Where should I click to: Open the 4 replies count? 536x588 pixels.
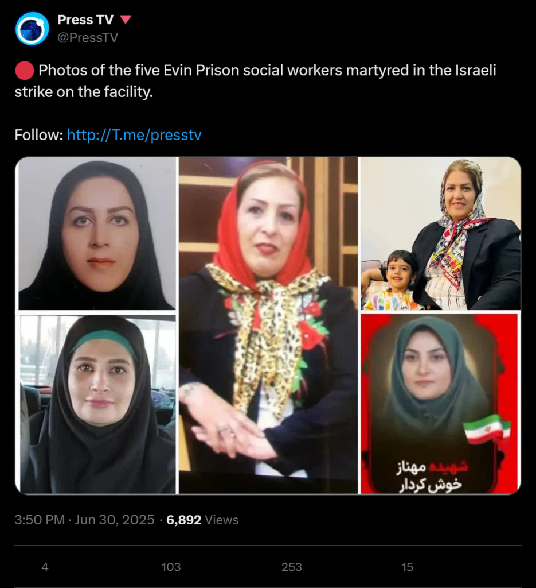pos(45,567)
